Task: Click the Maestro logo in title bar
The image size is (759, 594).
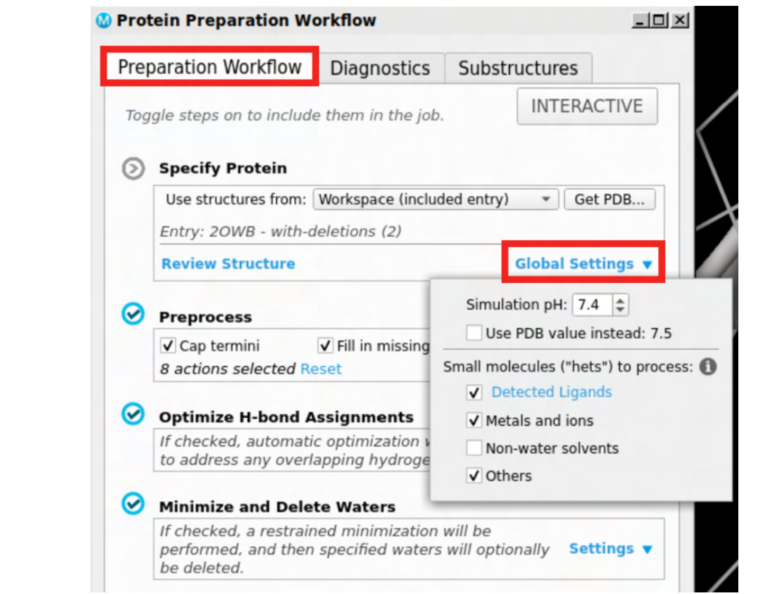Action: point(104,21)
